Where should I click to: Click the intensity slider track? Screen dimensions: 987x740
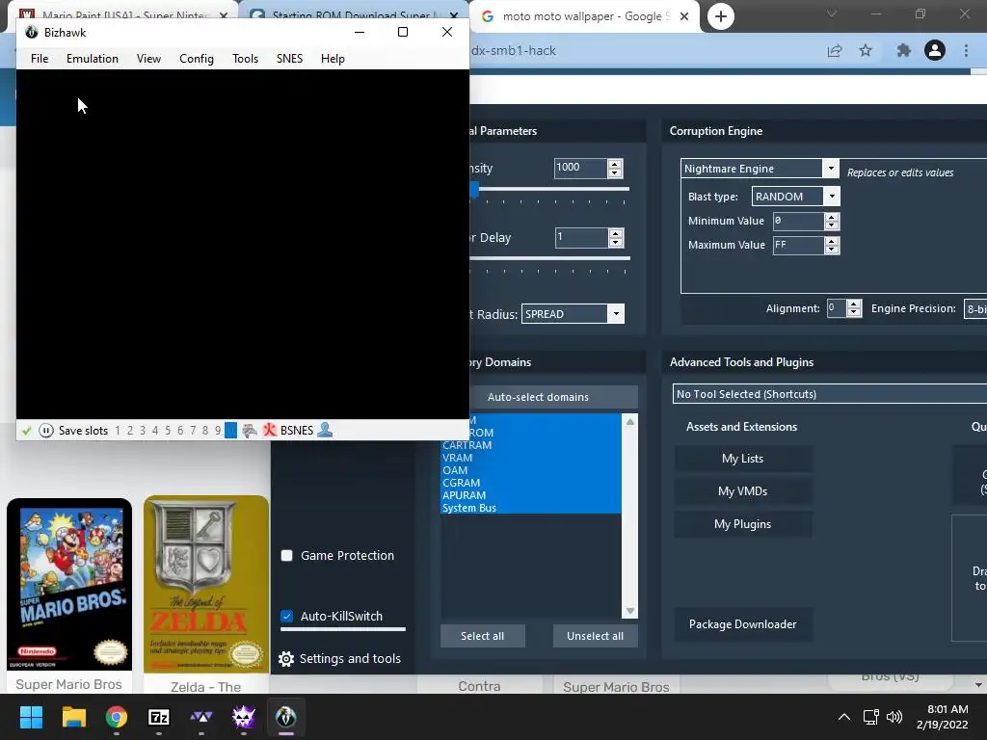[549, 189]
